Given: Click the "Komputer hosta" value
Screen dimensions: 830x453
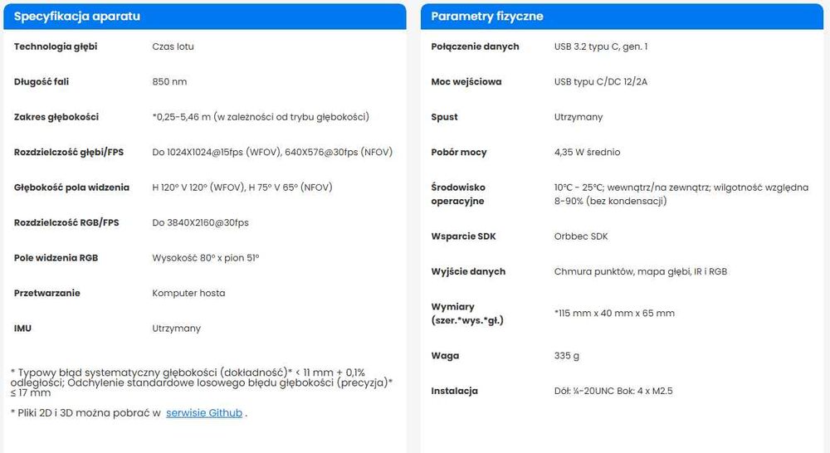Looking at the screenshot, I should click(x=188, y=293).
